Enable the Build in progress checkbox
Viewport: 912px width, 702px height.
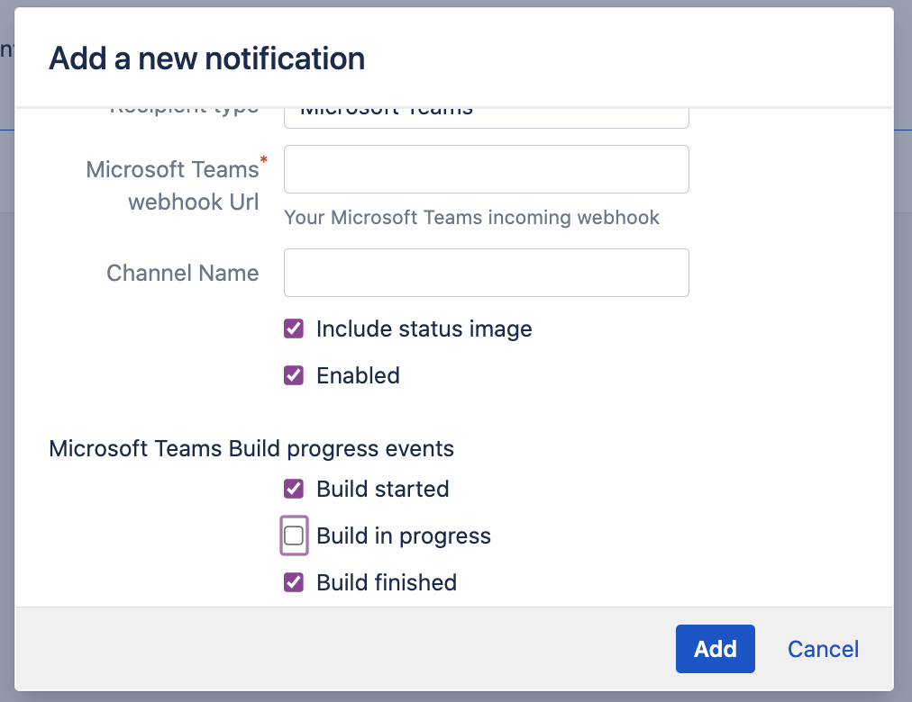tap(294, 535)
